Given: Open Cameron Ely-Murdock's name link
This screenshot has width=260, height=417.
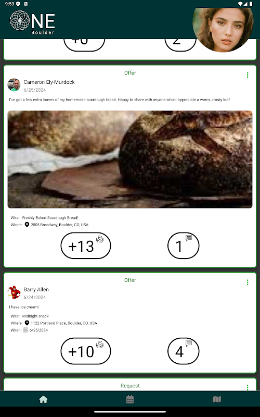Looking at the screenshot, I should click(x=49, y=82).
